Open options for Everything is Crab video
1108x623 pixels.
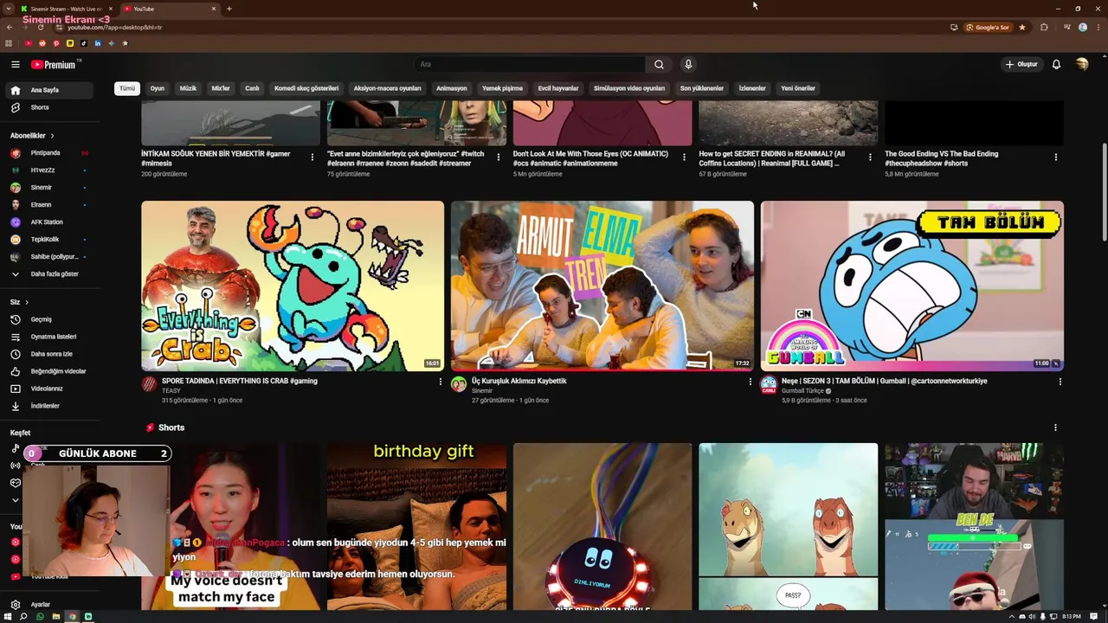pyautogui.click(x=441, y=382)
